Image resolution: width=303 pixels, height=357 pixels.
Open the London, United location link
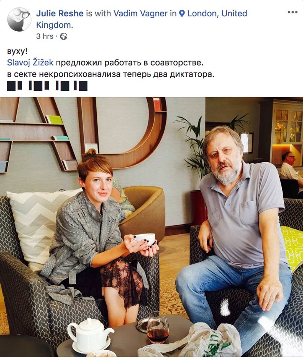[x=217, y=13]
